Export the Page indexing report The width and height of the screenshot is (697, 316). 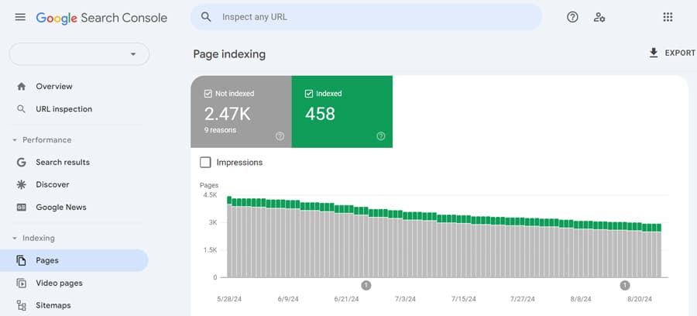(671, 53)
